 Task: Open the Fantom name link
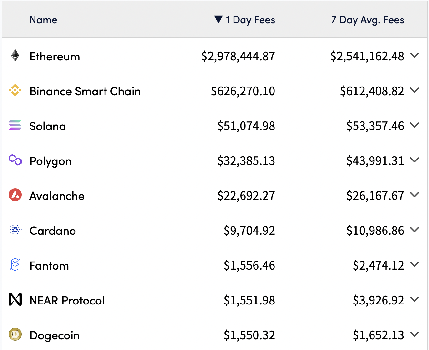click(x=49, y=266)
